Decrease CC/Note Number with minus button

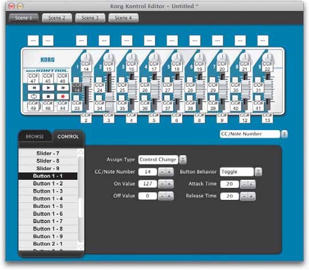tap(162, 172)
